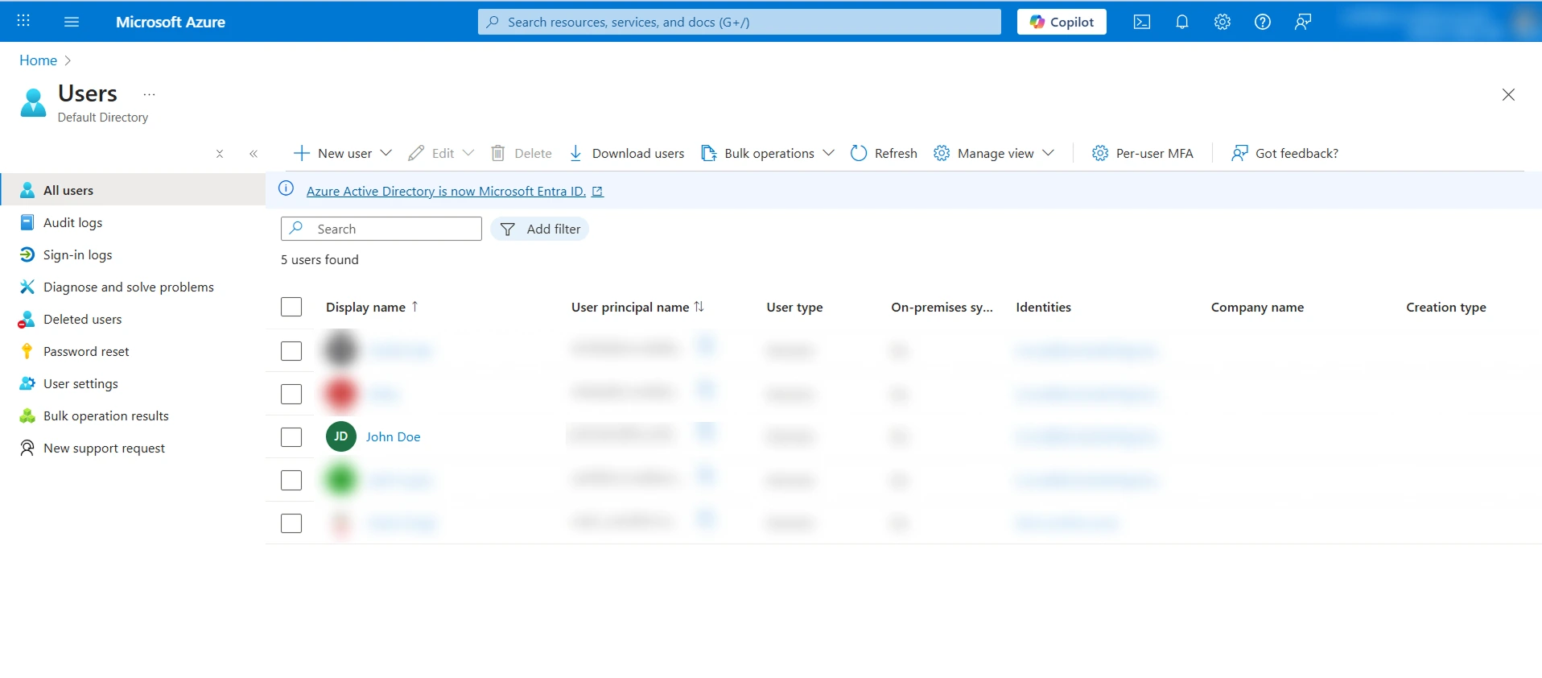The width and height of the screenshot is (1542, 678).
Task: Close the Users blade
Action: coord(1508,94)
